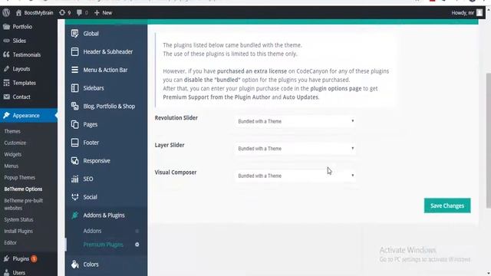Screen dimensions: 491x276
Task: Open BeTheme pre-built websites
Action: pyautogui.click(x=24, y=204)
